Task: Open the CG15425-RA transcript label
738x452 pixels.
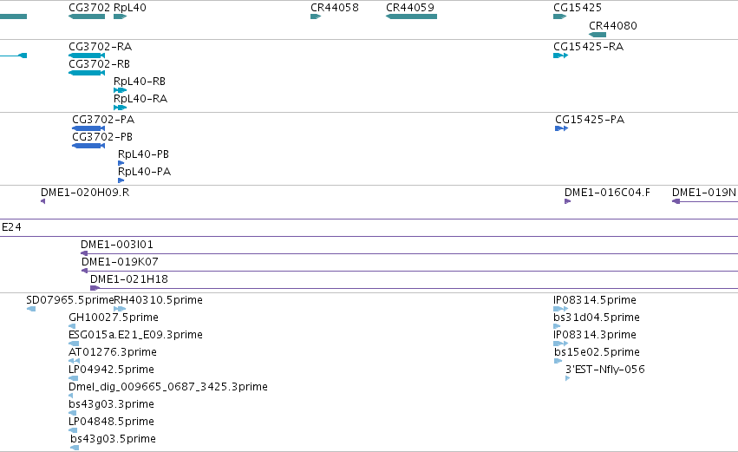Action: [x=588, y=47]
